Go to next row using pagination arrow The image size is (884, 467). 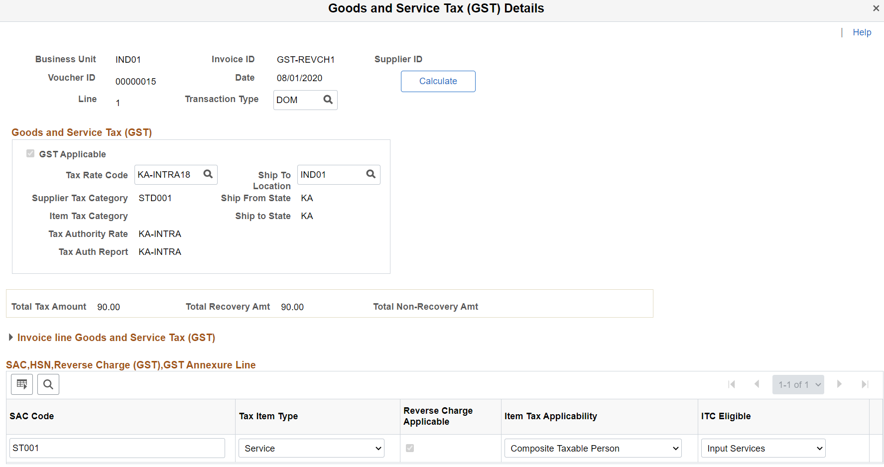coord(840,384)
